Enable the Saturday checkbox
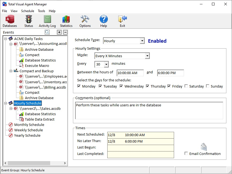The width and height of the screenshot is (232, 174). coord(186,86)
